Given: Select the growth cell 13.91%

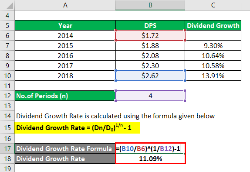Looking at the screenshot, I should pos(213,76).
